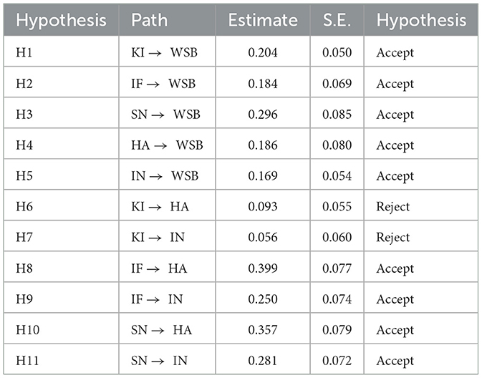Click the estimate value 0.056
Image resolution: width=482 pixels, height=378 pixels.
[x=263, y=238]
